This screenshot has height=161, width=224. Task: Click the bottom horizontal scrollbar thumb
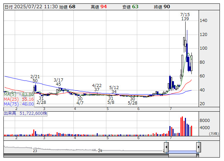(x=182, y=156)
